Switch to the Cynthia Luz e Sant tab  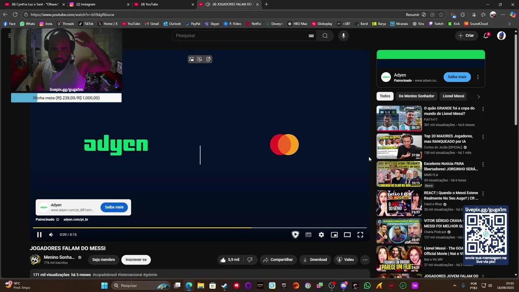34,4
